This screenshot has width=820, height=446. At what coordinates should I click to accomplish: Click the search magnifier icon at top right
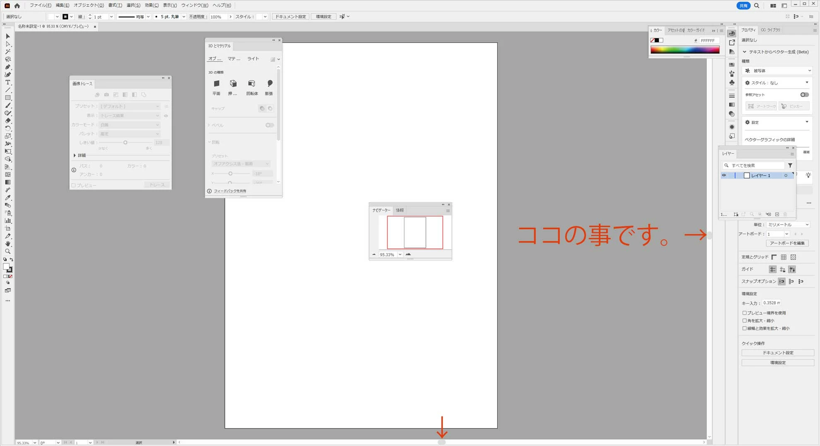757,5
